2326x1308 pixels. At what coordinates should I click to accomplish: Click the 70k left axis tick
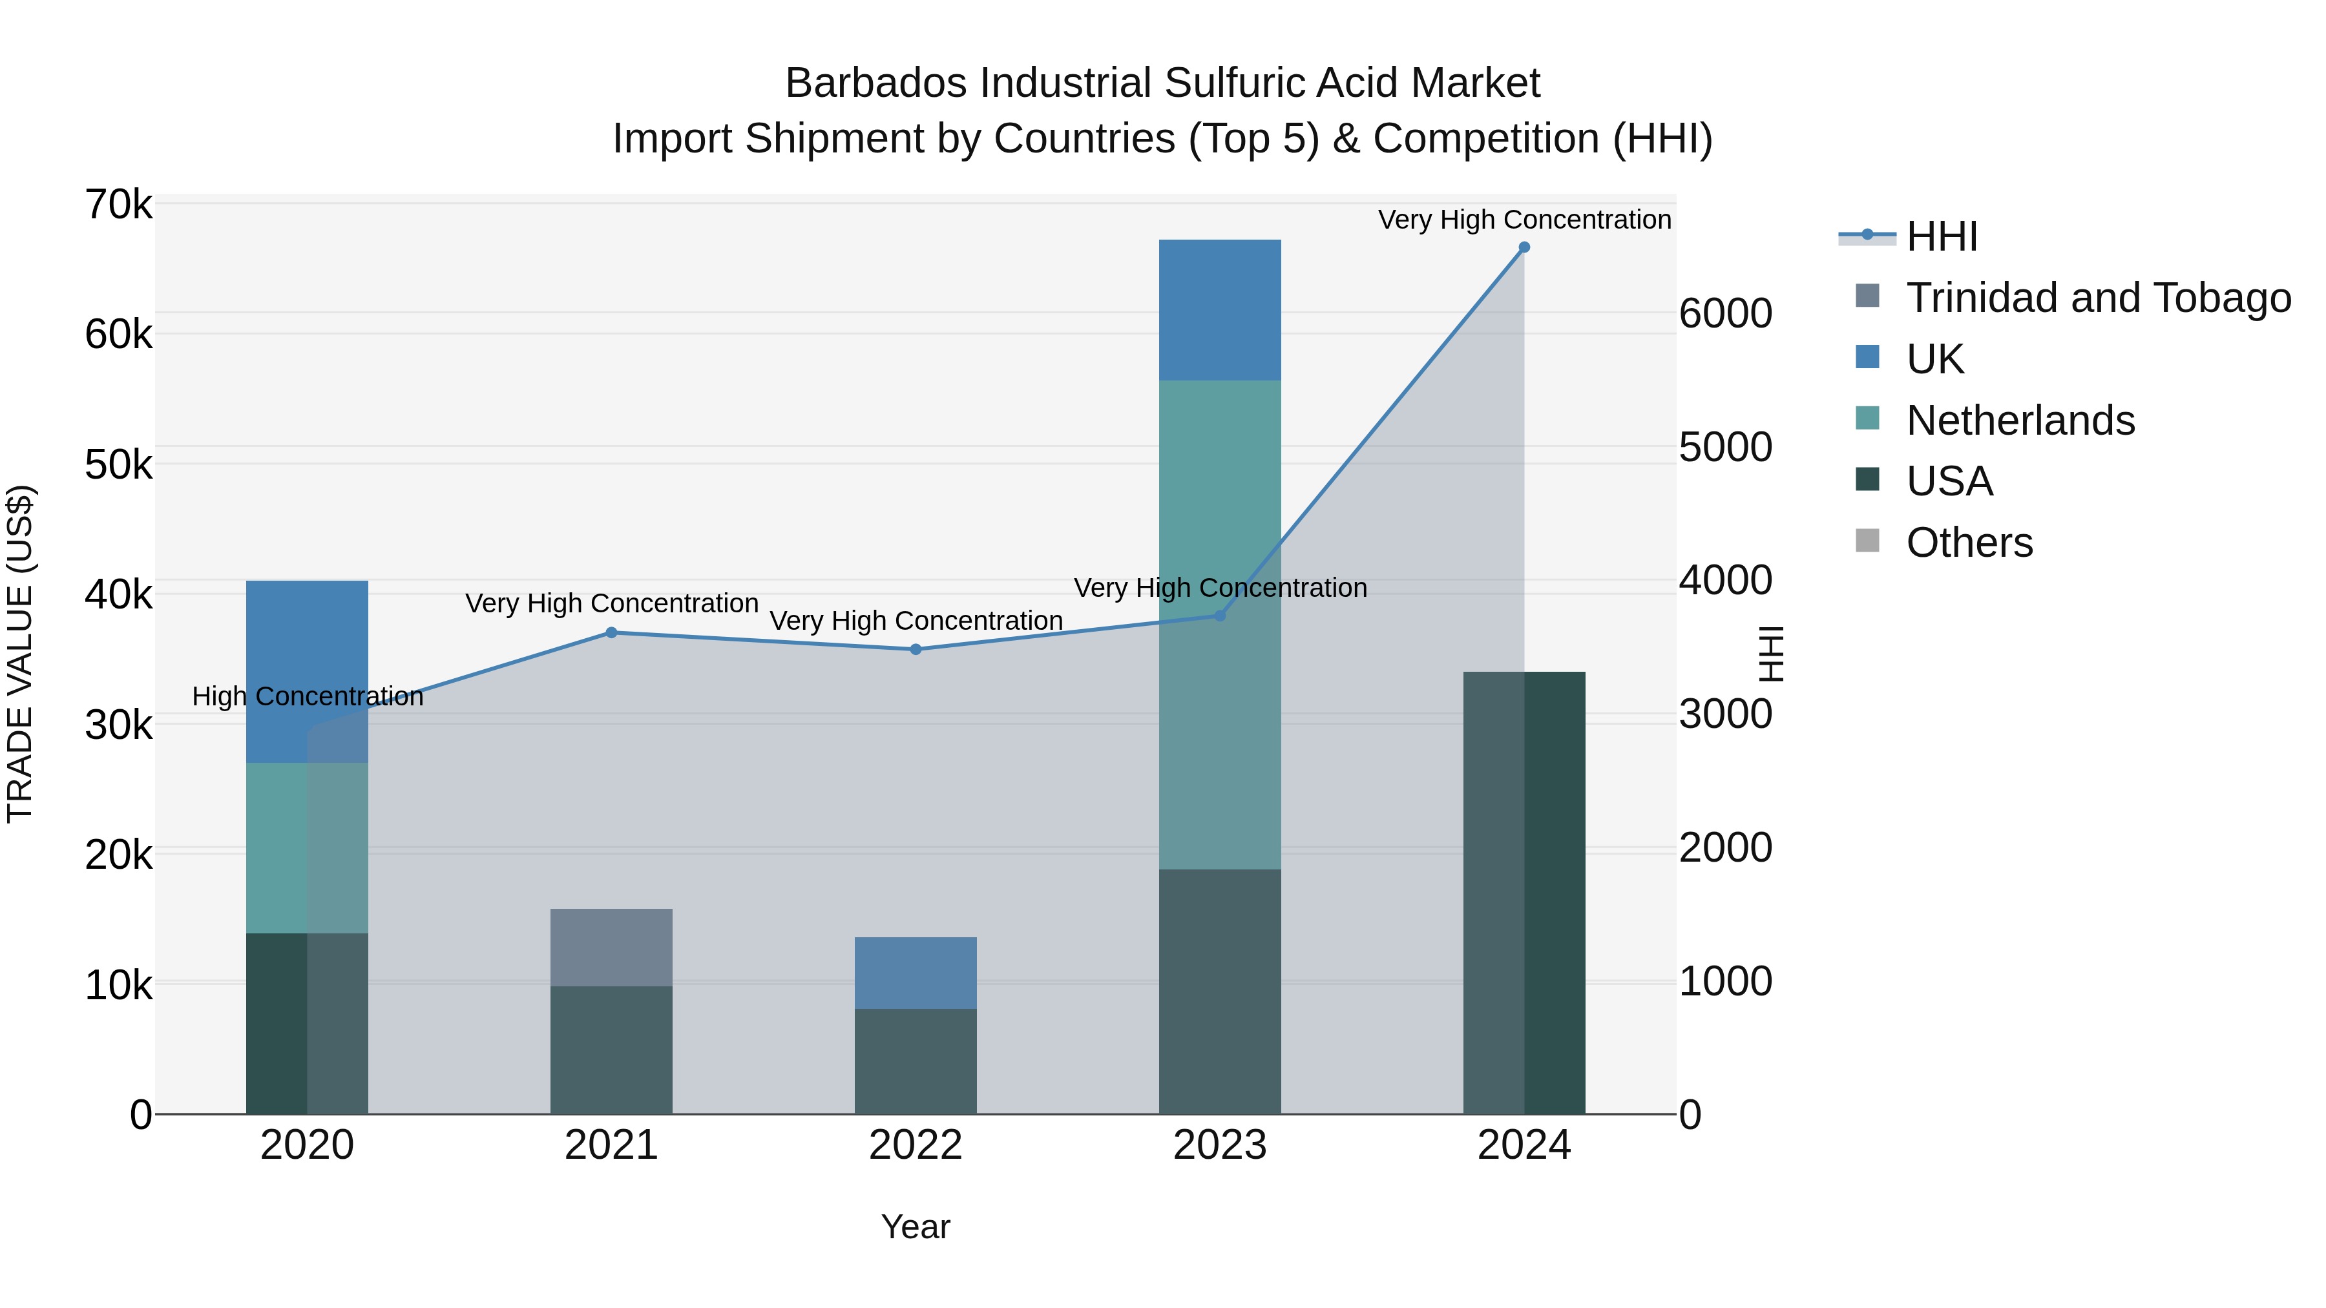click(x=118, y=204)
